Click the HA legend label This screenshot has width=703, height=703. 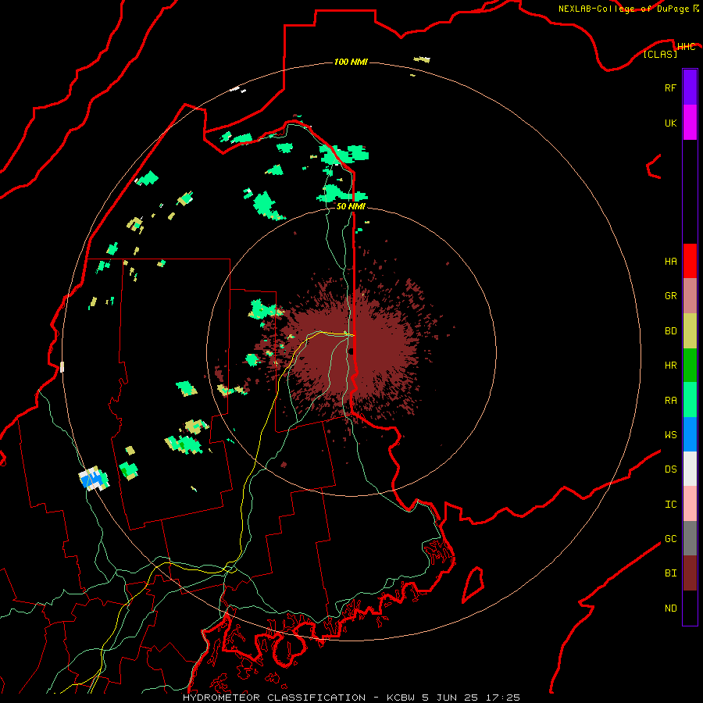coord(670,261)
